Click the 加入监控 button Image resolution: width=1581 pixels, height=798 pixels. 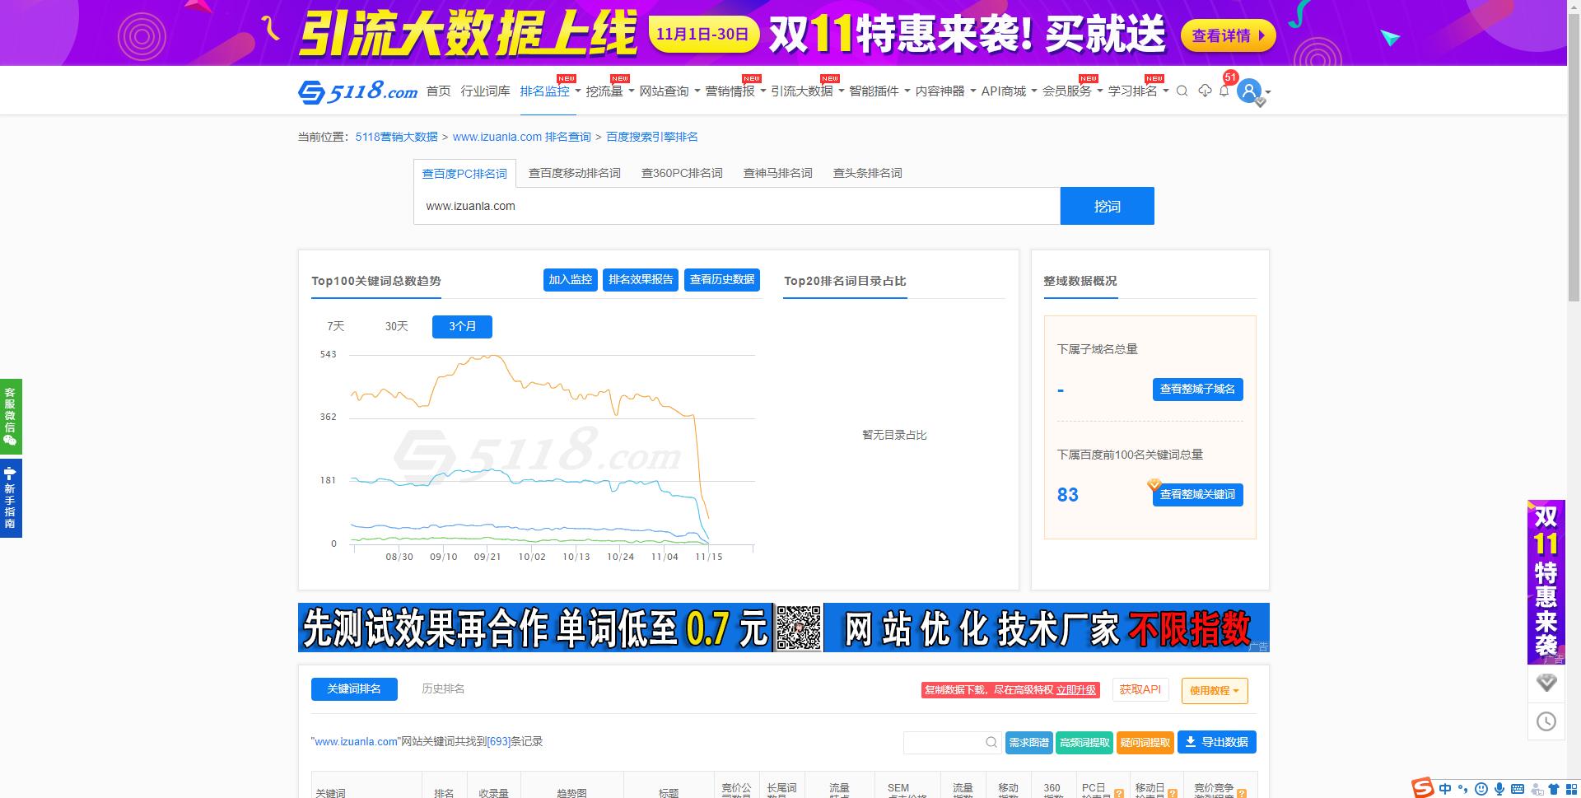point(571,280)
